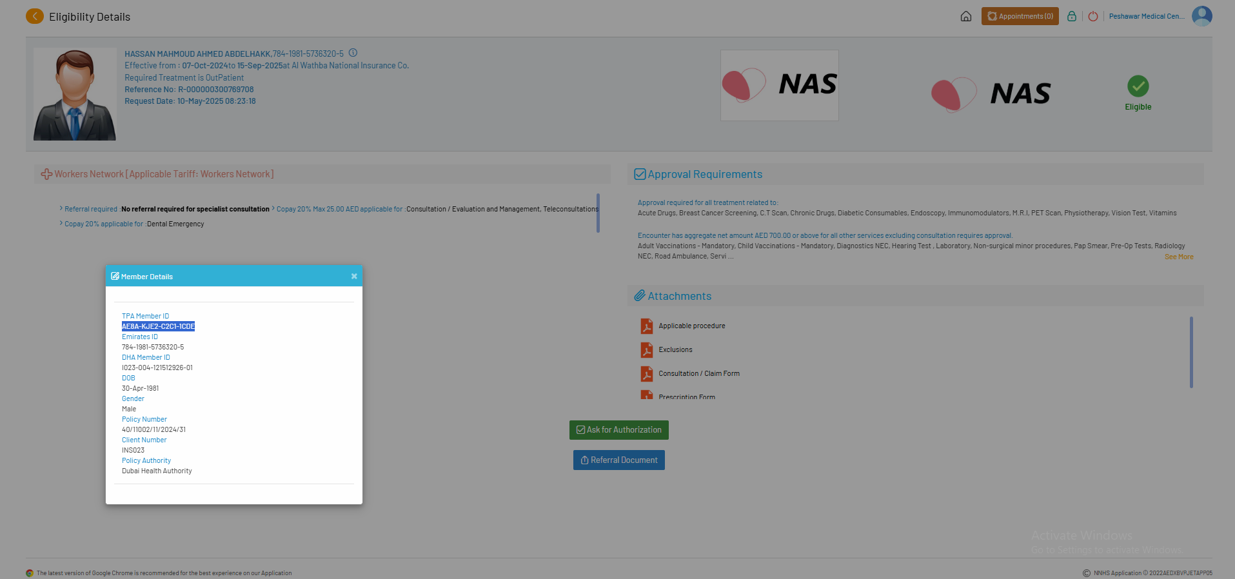Screen dimensions: 1235x579
Task: Click Request Date 10-May-2025 08:23:18
Action: 190,101
